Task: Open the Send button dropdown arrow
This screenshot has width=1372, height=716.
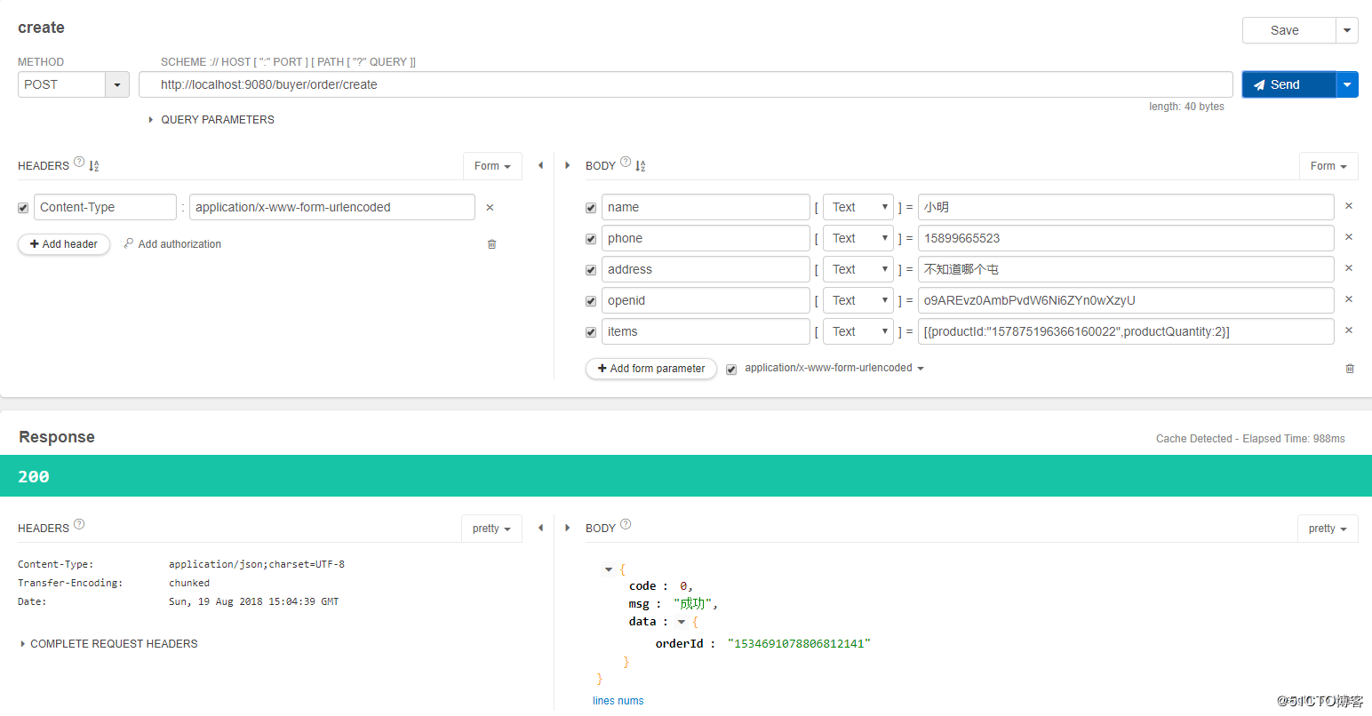Action: click(1347, 84)
